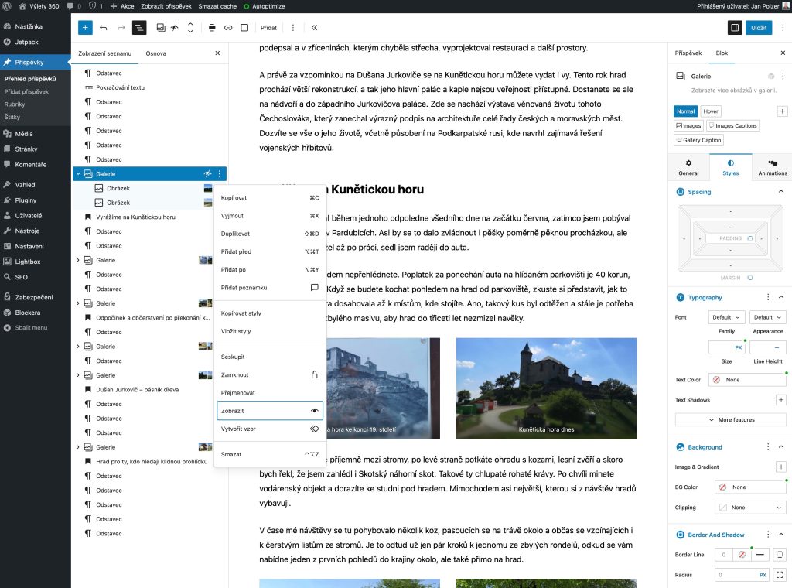Open the Clipping None dropdown
This screenshot has height=588, width=792.
click(x=749, y=507)
